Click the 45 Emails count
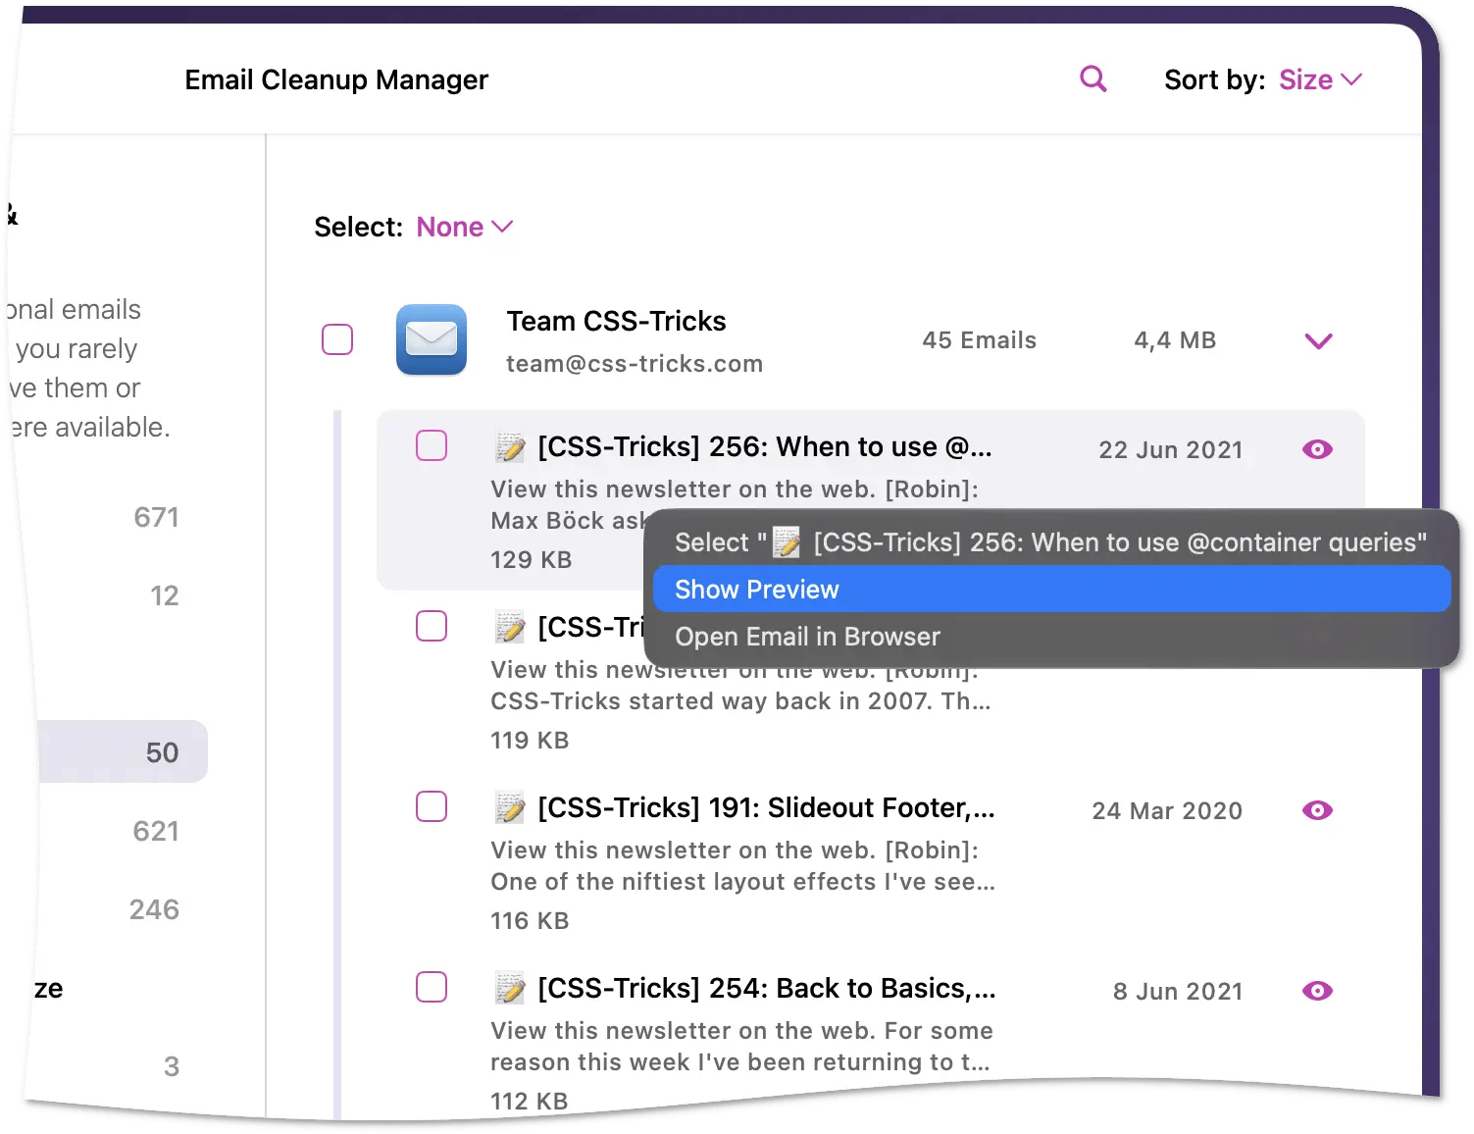The height and width of the screenshot is (1134, 1474). 979,340
